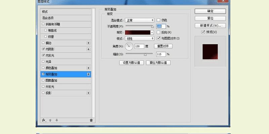The image size is (269, 134).
Task: Open 混合模式 blend mode dropdown
Action: [x=140, y=20]
